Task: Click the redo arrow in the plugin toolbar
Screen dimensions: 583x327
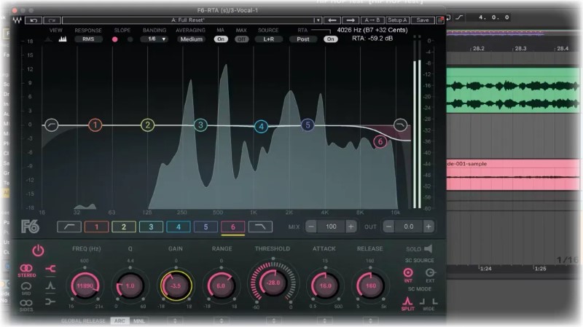Action: [x=52, y=20]
